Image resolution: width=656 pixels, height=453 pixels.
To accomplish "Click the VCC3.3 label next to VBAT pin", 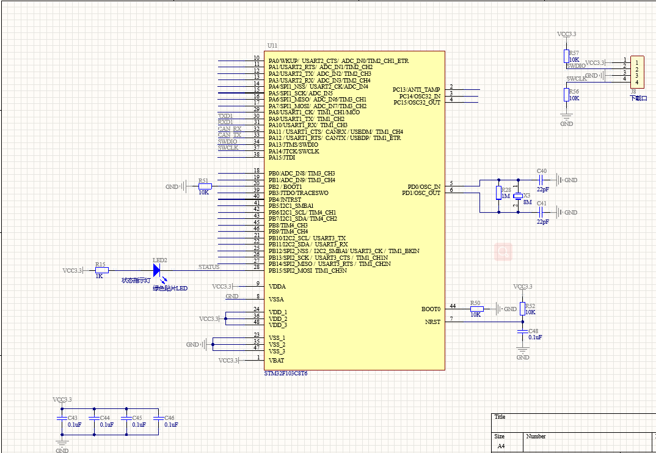I will pyautogui.click(x=228, y=361).
